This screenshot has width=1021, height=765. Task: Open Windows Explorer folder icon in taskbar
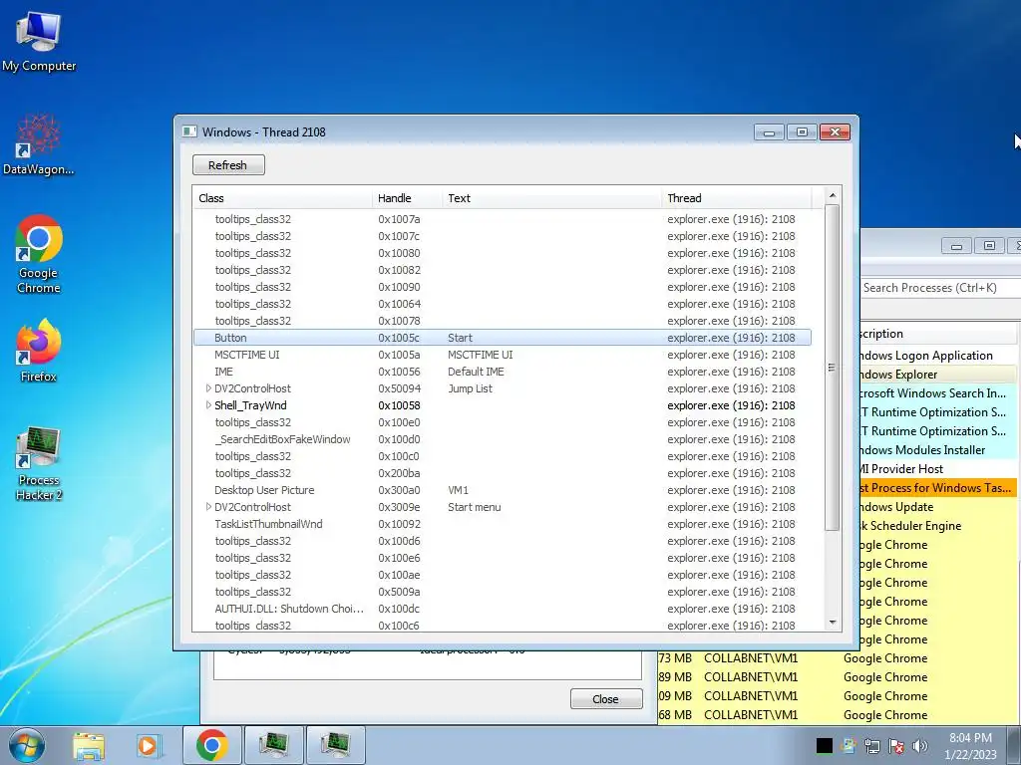[89, 745]
